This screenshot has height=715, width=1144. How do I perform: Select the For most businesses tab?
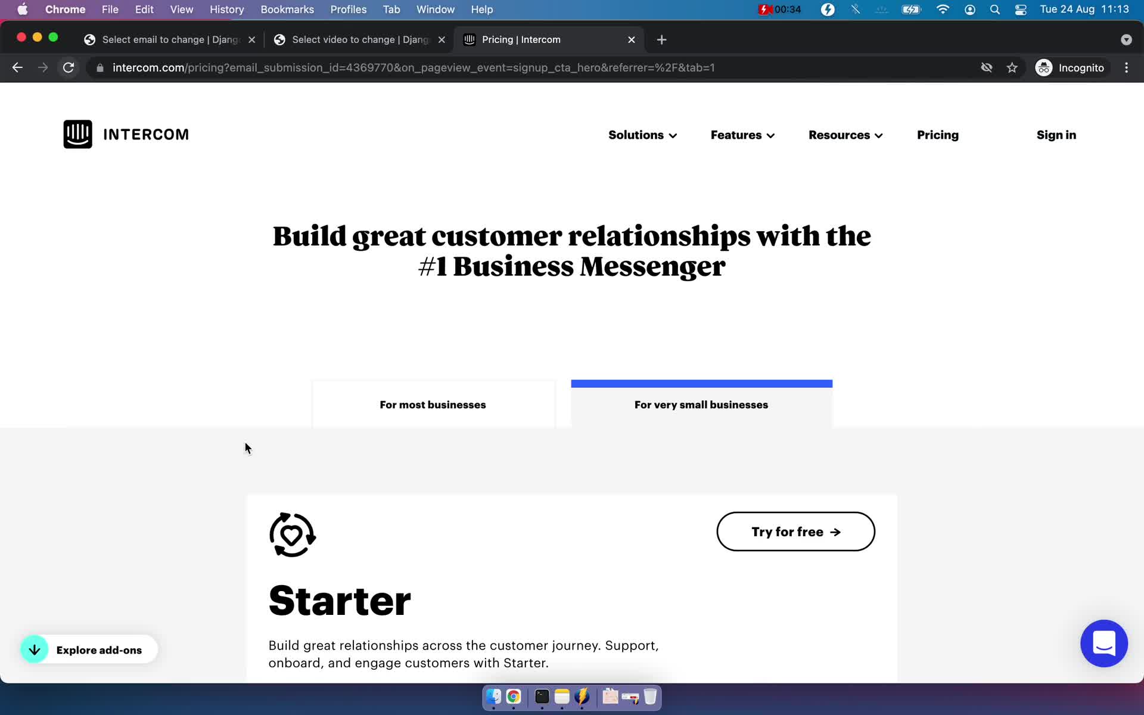point(433,405)
